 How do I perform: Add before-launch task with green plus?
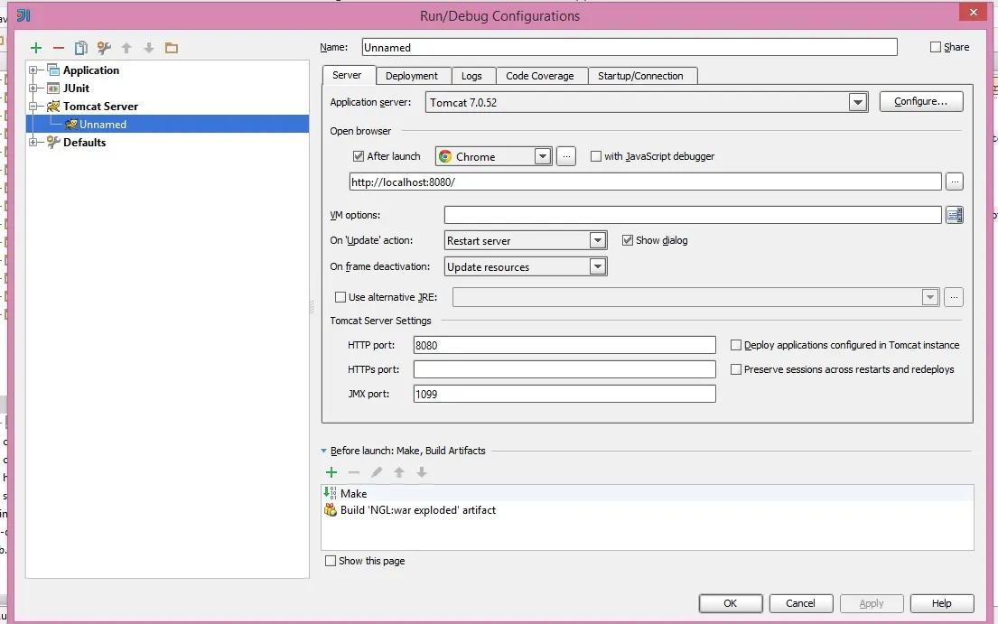(331, 472)
